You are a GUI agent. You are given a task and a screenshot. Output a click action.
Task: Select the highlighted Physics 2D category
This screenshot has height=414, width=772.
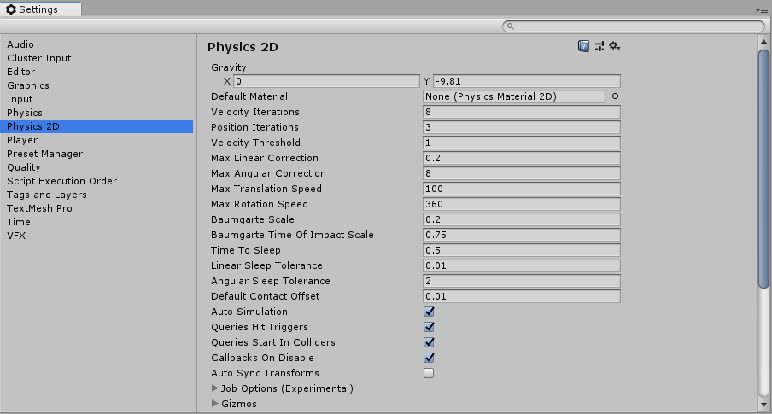click(x=96, y=126)
